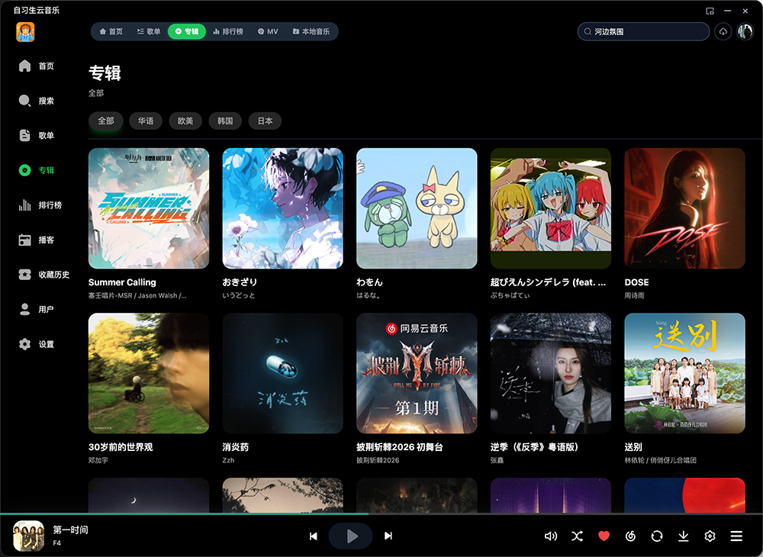Expand the playlist queue menu icon

(736, 536)
